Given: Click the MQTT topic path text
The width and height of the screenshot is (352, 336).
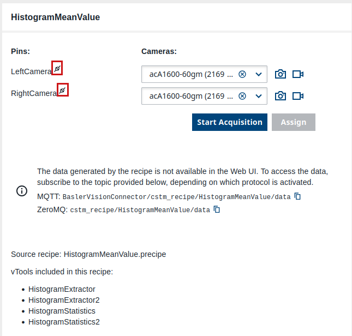Looking at the screenshot, I should point(176,197).
